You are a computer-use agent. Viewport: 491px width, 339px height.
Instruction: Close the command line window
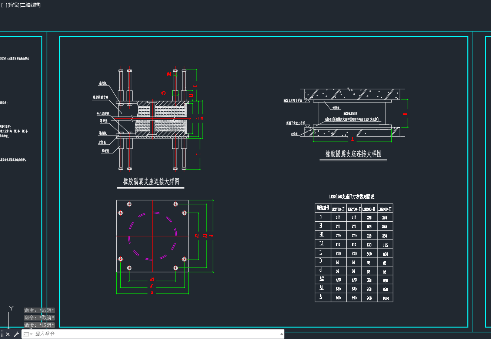tap(8, 334)
